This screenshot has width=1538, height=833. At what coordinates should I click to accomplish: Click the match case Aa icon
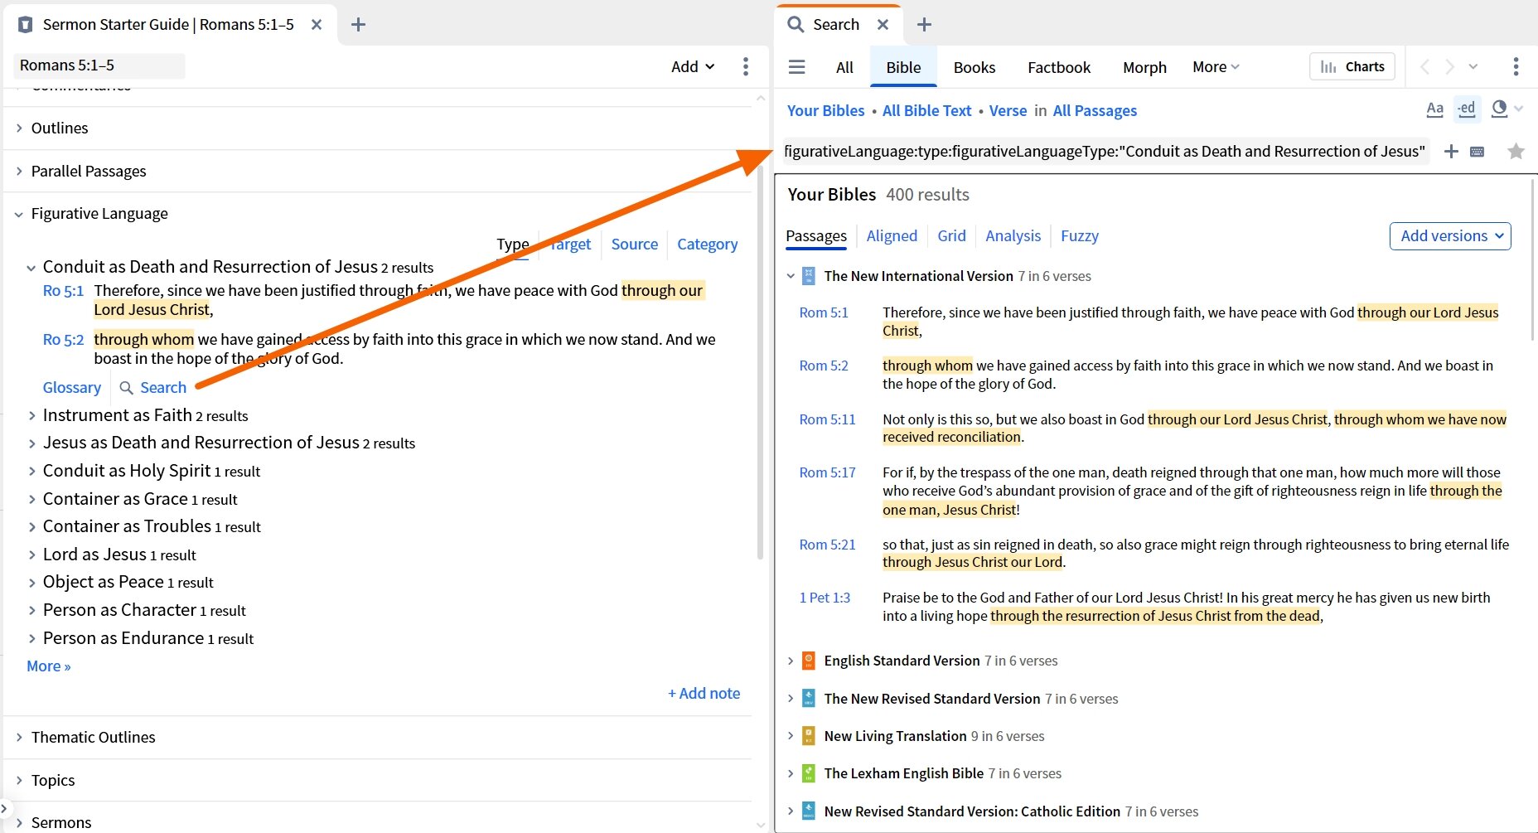click(x=1434, y=109)
